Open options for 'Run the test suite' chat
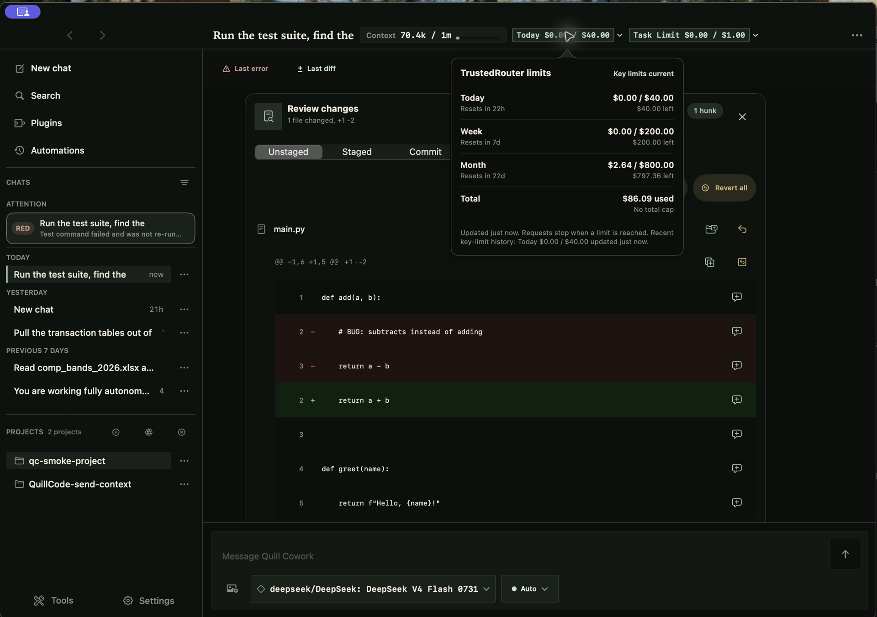Screen dimensions: 877x617 [184, 275]
